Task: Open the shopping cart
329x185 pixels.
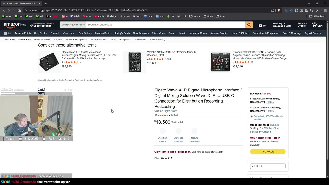Action: pyautogui.click(x=317, y=25)
